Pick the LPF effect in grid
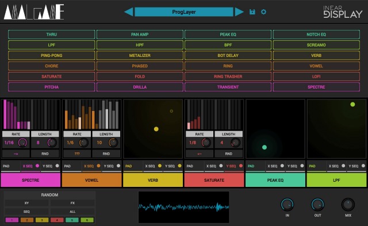The width and height of the screenshot is (368, 226). click(51, 45)
